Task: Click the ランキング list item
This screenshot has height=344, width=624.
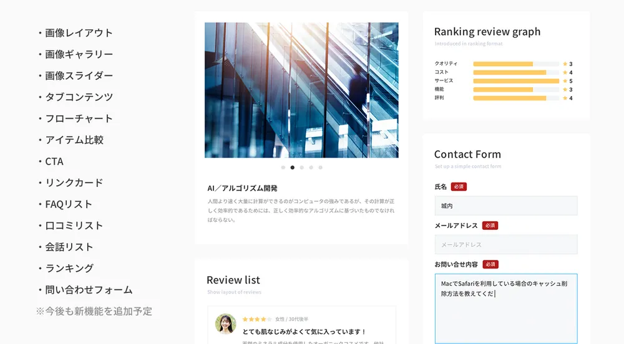Action: (x=66, y=269)
